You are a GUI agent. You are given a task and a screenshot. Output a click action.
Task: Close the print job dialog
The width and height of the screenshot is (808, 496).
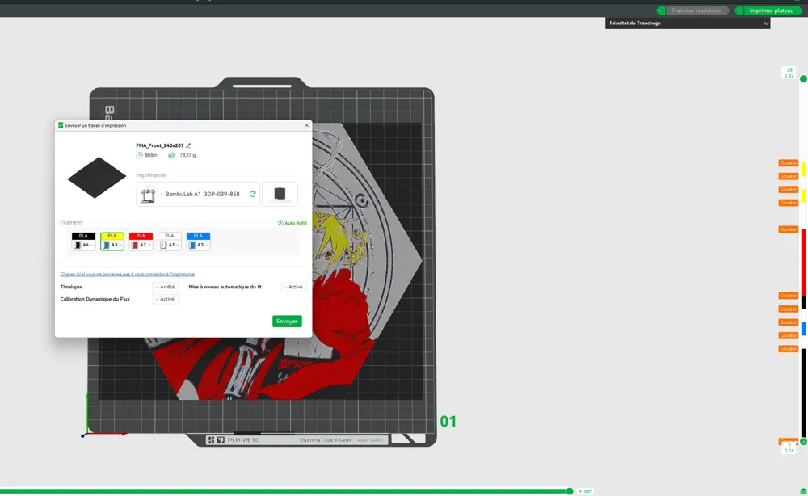click(306, 125)
